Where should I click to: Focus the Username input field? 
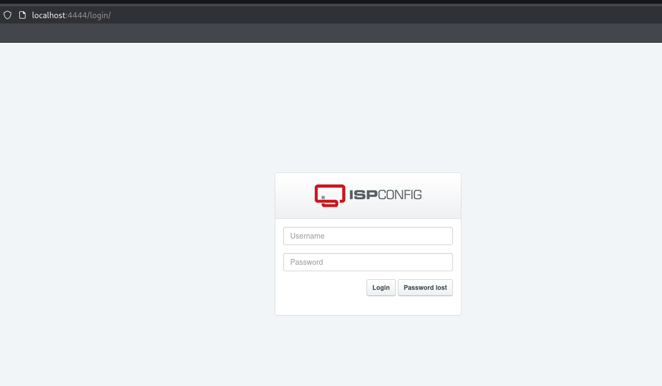click(x=368, y=236)
